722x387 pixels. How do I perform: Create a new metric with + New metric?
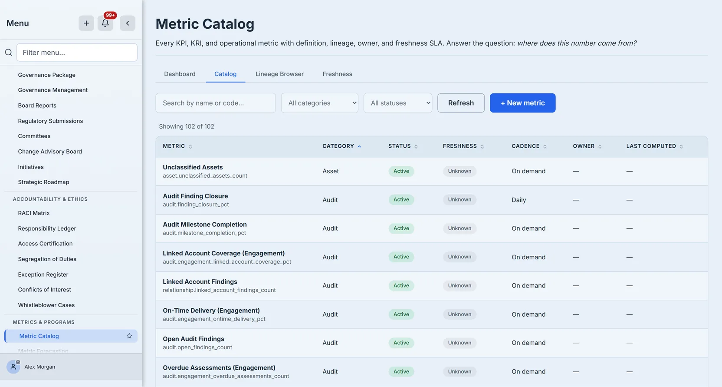point(522,103)
